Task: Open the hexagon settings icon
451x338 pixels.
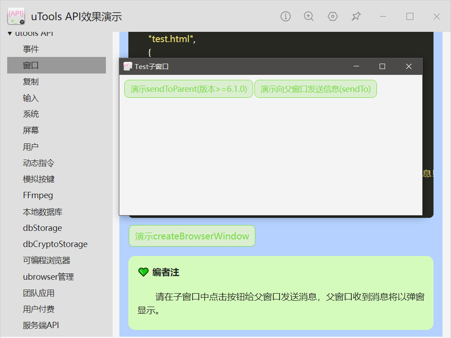Action: click(333, 17)
